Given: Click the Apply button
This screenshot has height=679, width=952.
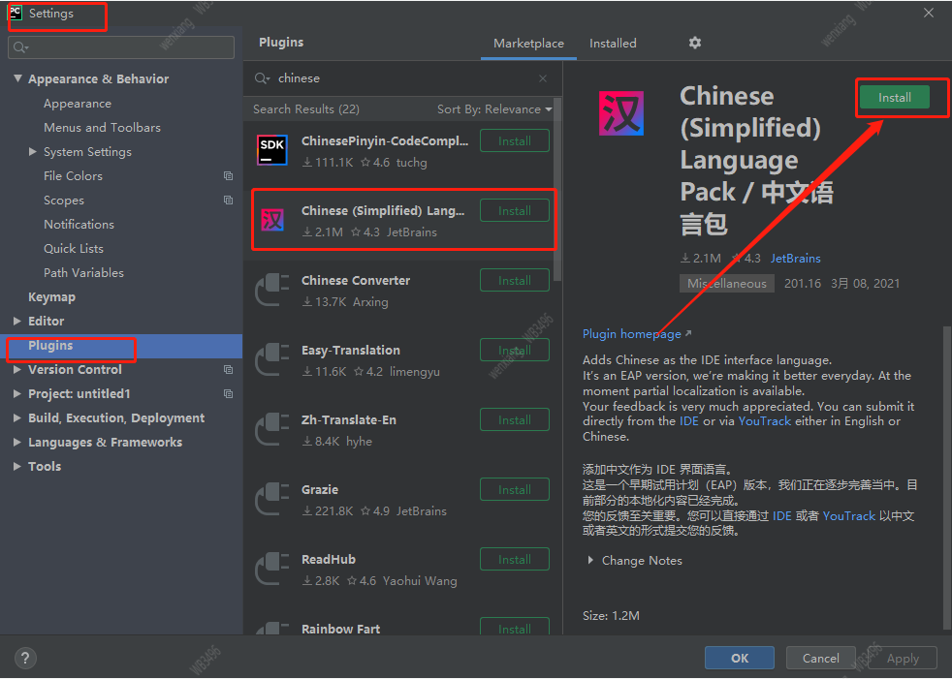Looking at the screenshot, I should [x=903, y=658].
